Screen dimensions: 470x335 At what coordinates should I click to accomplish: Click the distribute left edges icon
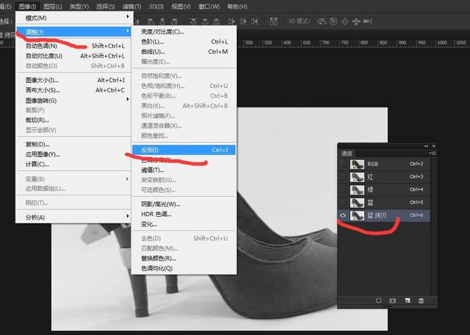point(232,21)
